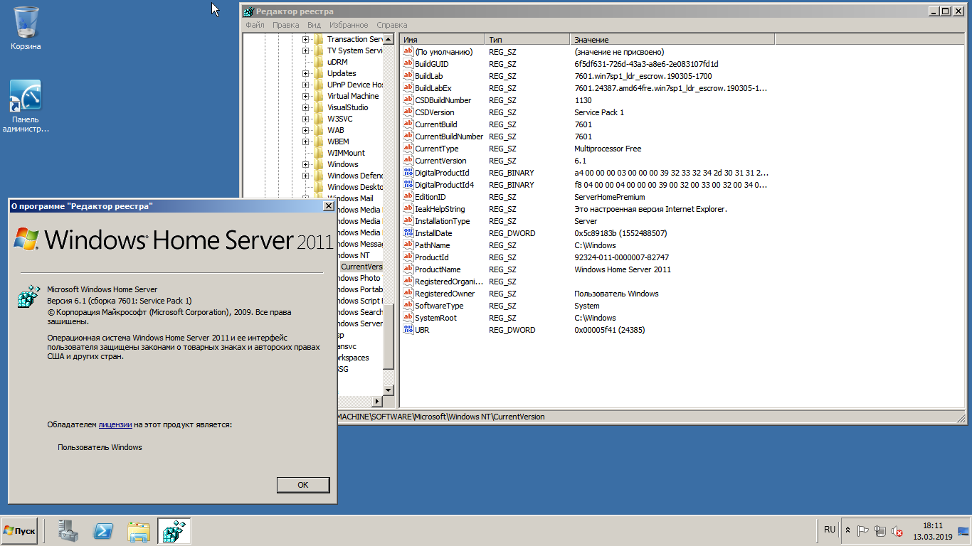Expand the Updates registry key
The width and height of the screenshot is (972, 546).
click(x=305, y=73)
